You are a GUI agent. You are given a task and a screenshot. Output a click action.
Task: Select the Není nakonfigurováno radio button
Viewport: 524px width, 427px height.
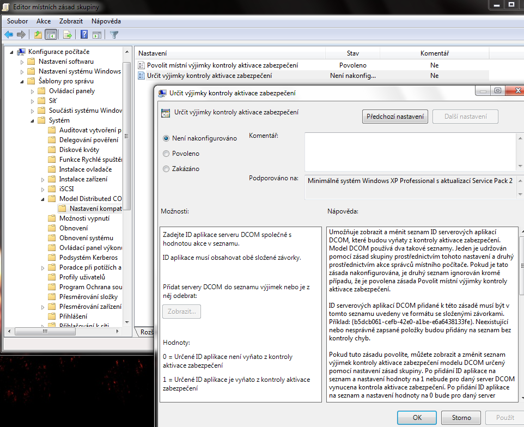coord(166,138)
